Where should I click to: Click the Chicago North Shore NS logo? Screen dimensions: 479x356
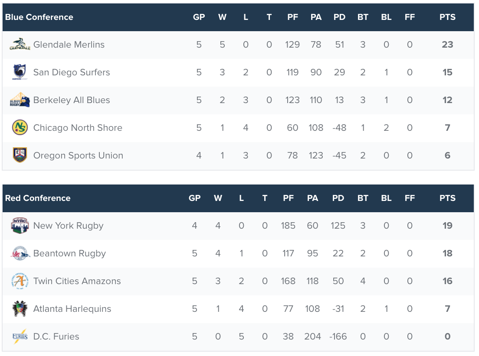pyautogui.click(x=20, y=128)
